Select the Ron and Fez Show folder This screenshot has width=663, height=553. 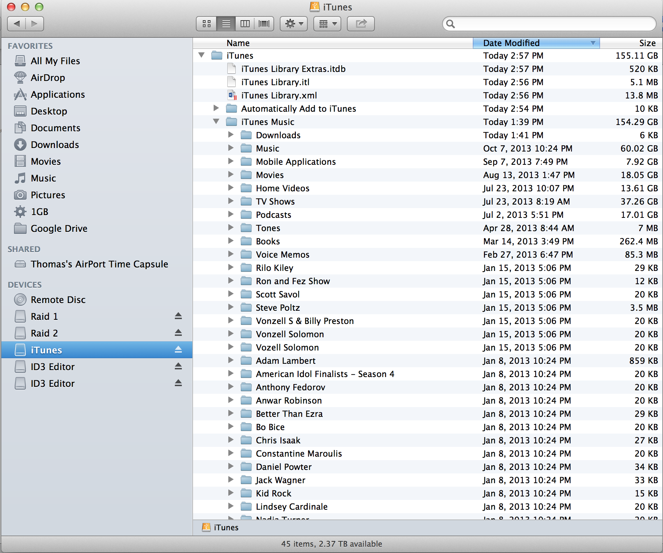tap(427, 281)
